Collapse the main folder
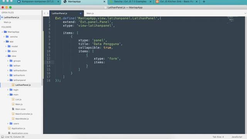Viewport: 247px width, 139px height. pyautogui.click(x=8, y=95)
